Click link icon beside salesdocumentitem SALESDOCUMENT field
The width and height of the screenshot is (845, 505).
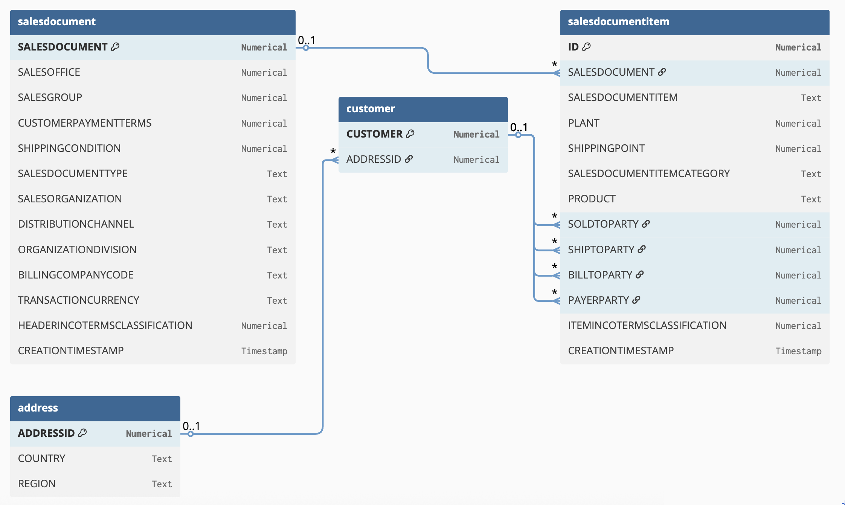662,72
